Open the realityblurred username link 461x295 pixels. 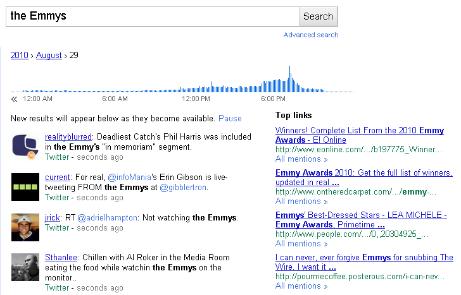coord(68,136)
